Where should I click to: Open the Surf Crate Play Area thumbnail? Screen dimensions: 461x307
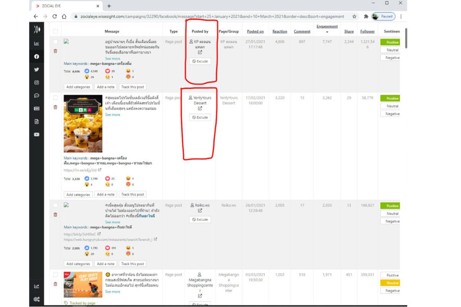[x=83, y=285]
